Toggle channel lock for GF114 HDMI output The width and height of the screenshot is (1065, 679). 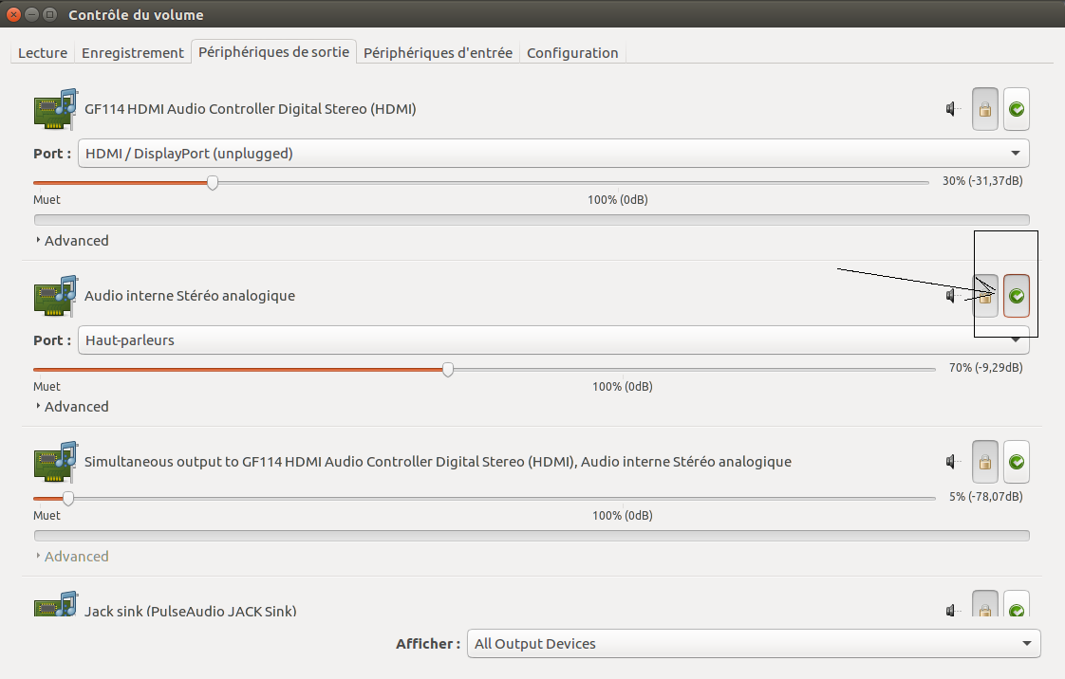[985, 109]
